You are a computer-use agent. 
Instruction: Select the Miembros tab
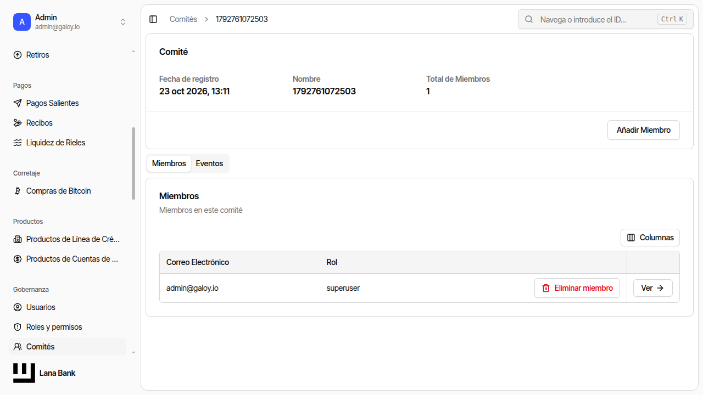(169, 163)
